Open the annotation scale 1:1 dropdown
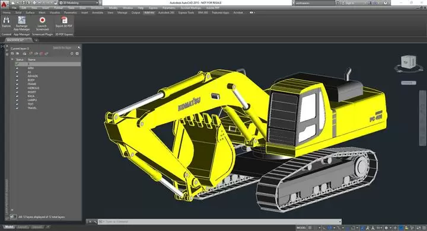Viewport: 427px width, 231px height. tap(379, 227)
